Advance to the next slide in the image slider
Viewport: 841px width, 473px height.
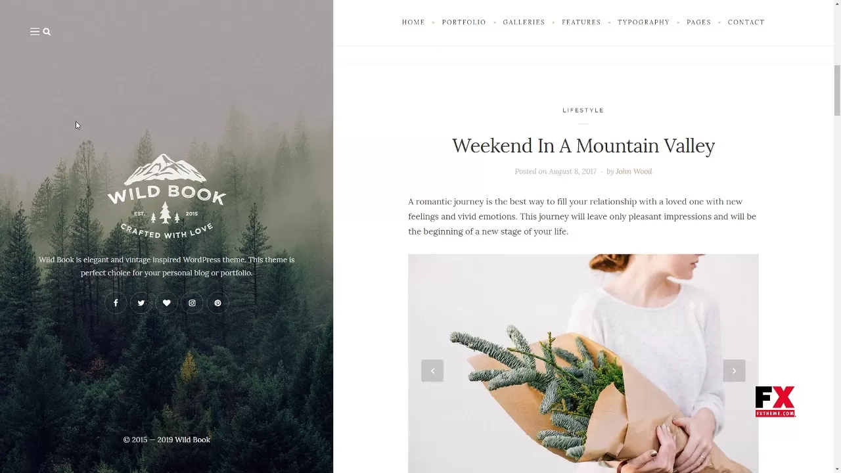(x=734, y=371)
